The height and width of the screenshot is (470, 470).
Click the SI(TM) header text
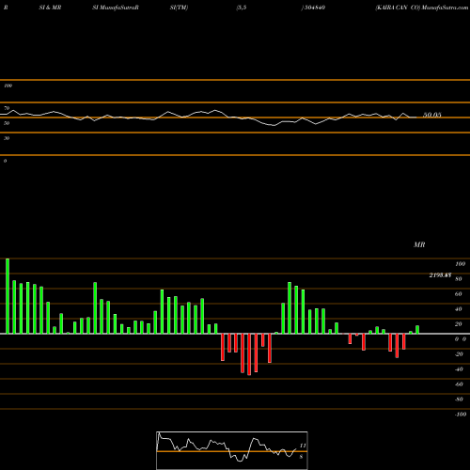179,8
